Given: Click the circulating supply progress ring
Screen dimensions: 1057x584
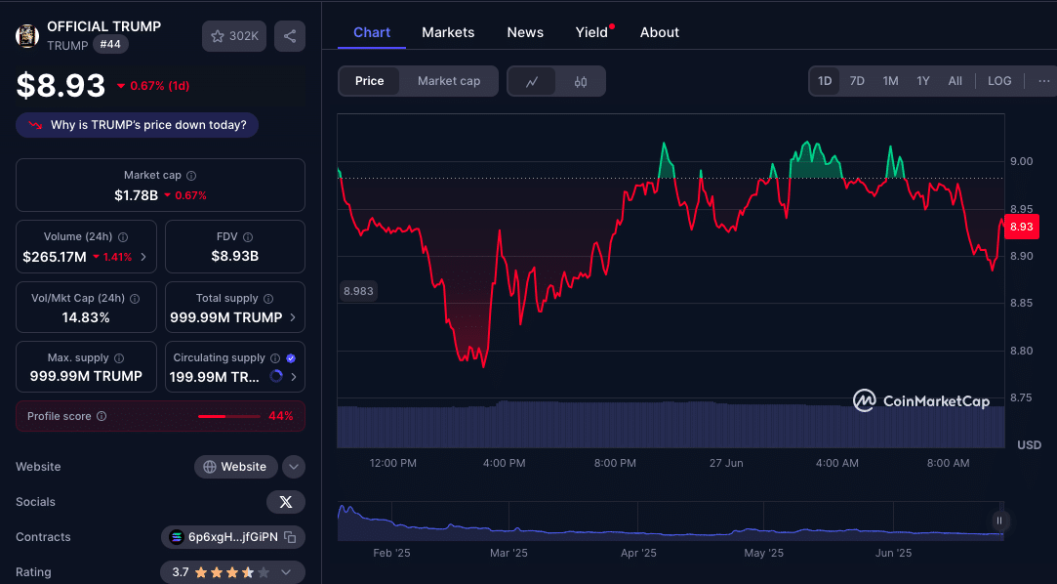Looking at the screenshot, I should [x=276, y=376].
